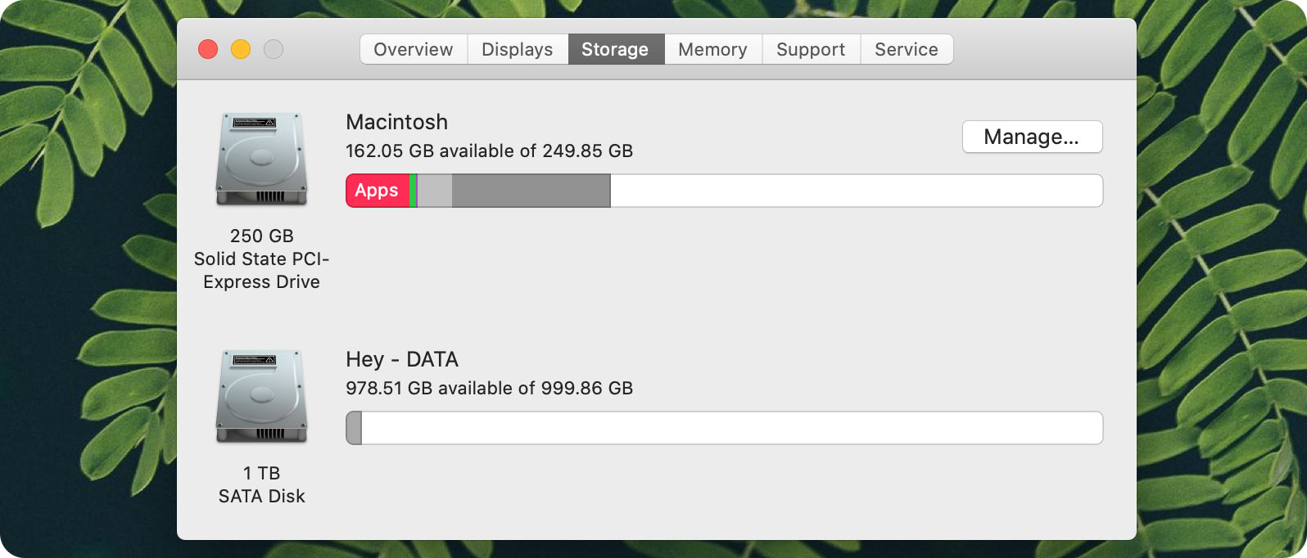This screenshot has width=1307, height=558.
Task: Click the green segment in Macintosh storage bar
Action: coord(414,191)
